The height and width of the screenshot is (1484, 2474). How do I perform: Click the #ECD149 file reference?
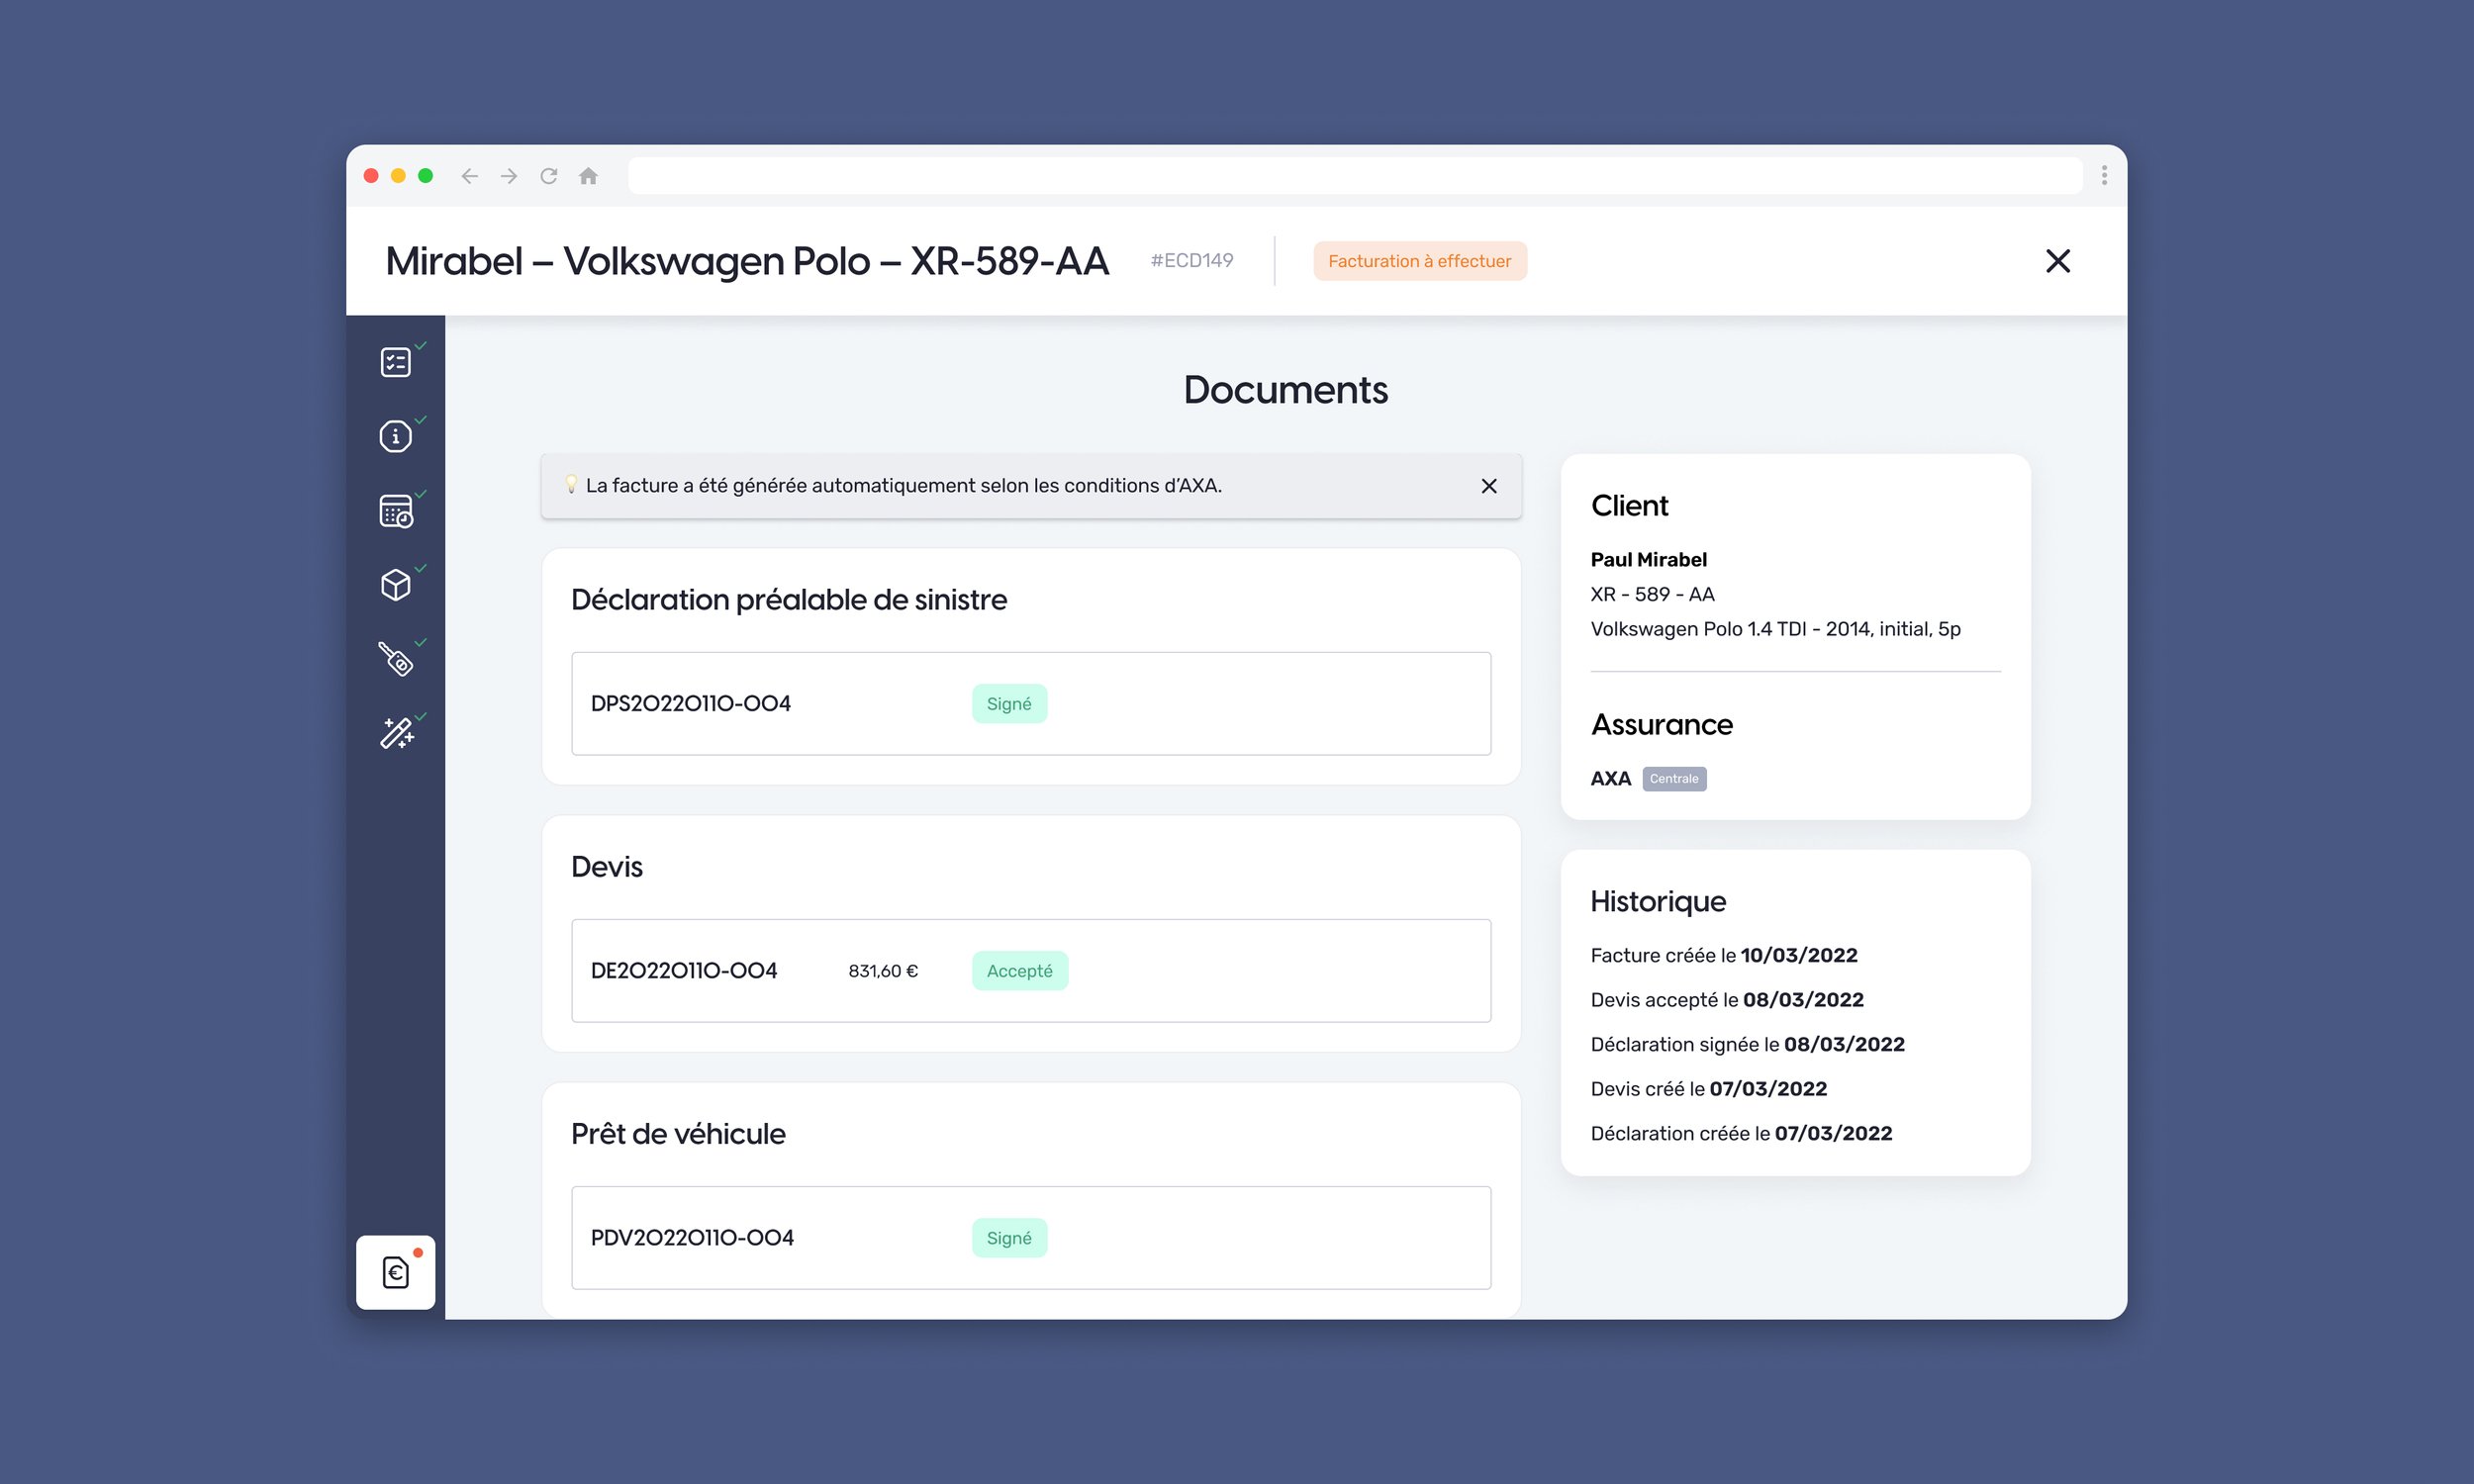1192,261
